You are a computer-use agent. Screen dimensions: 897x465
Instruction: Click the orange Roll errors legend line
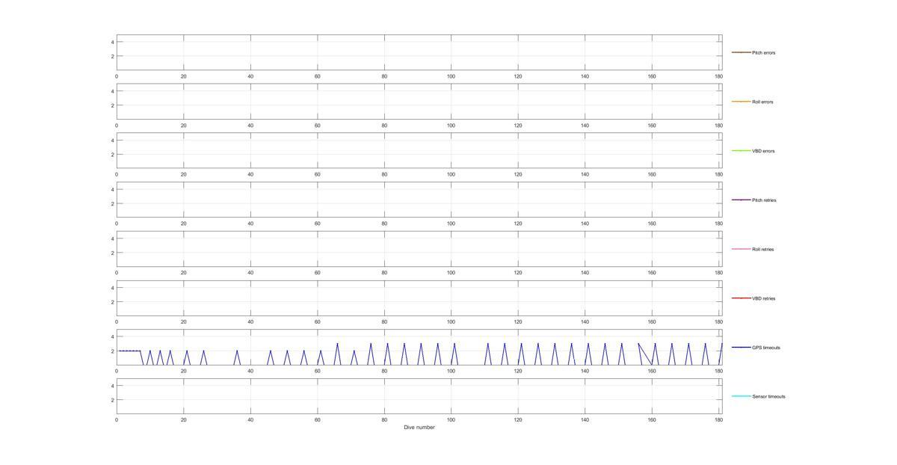(x=741, y=102)
